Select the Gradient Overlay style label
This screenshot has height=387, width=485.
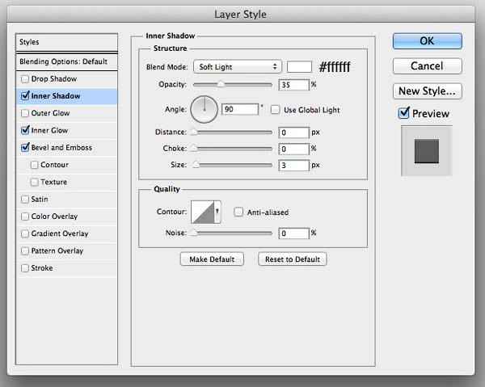point(60,233)
